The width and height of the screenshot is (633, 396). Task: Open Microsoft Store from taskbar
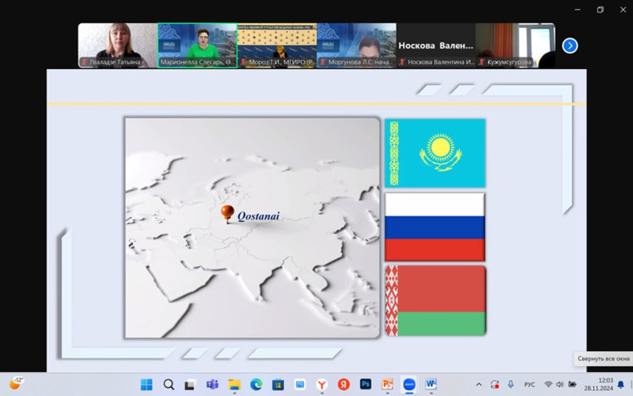[x=277, y=384]
